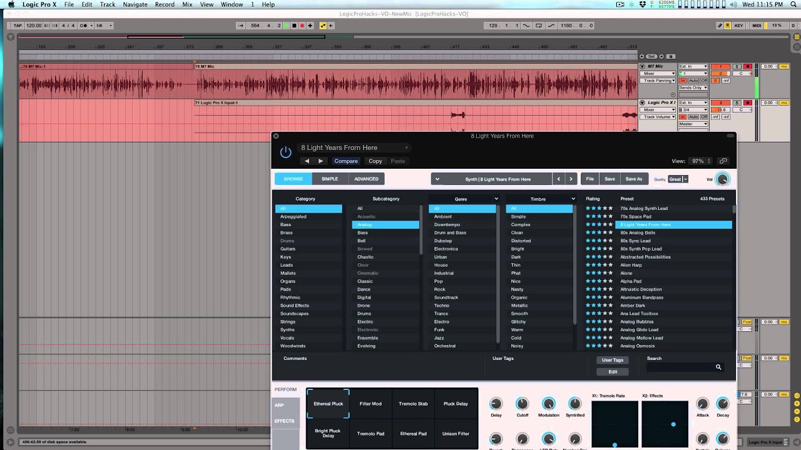Viewport: 801px width, 450px height.
Task: Toggle the KEY map mode switch
Action: pyautogui.click(x=739, y=26)
